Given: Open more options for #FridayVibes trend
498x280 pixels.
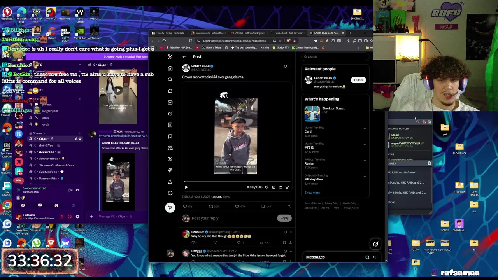Looking at the screenshot, I should pos(364,176).
